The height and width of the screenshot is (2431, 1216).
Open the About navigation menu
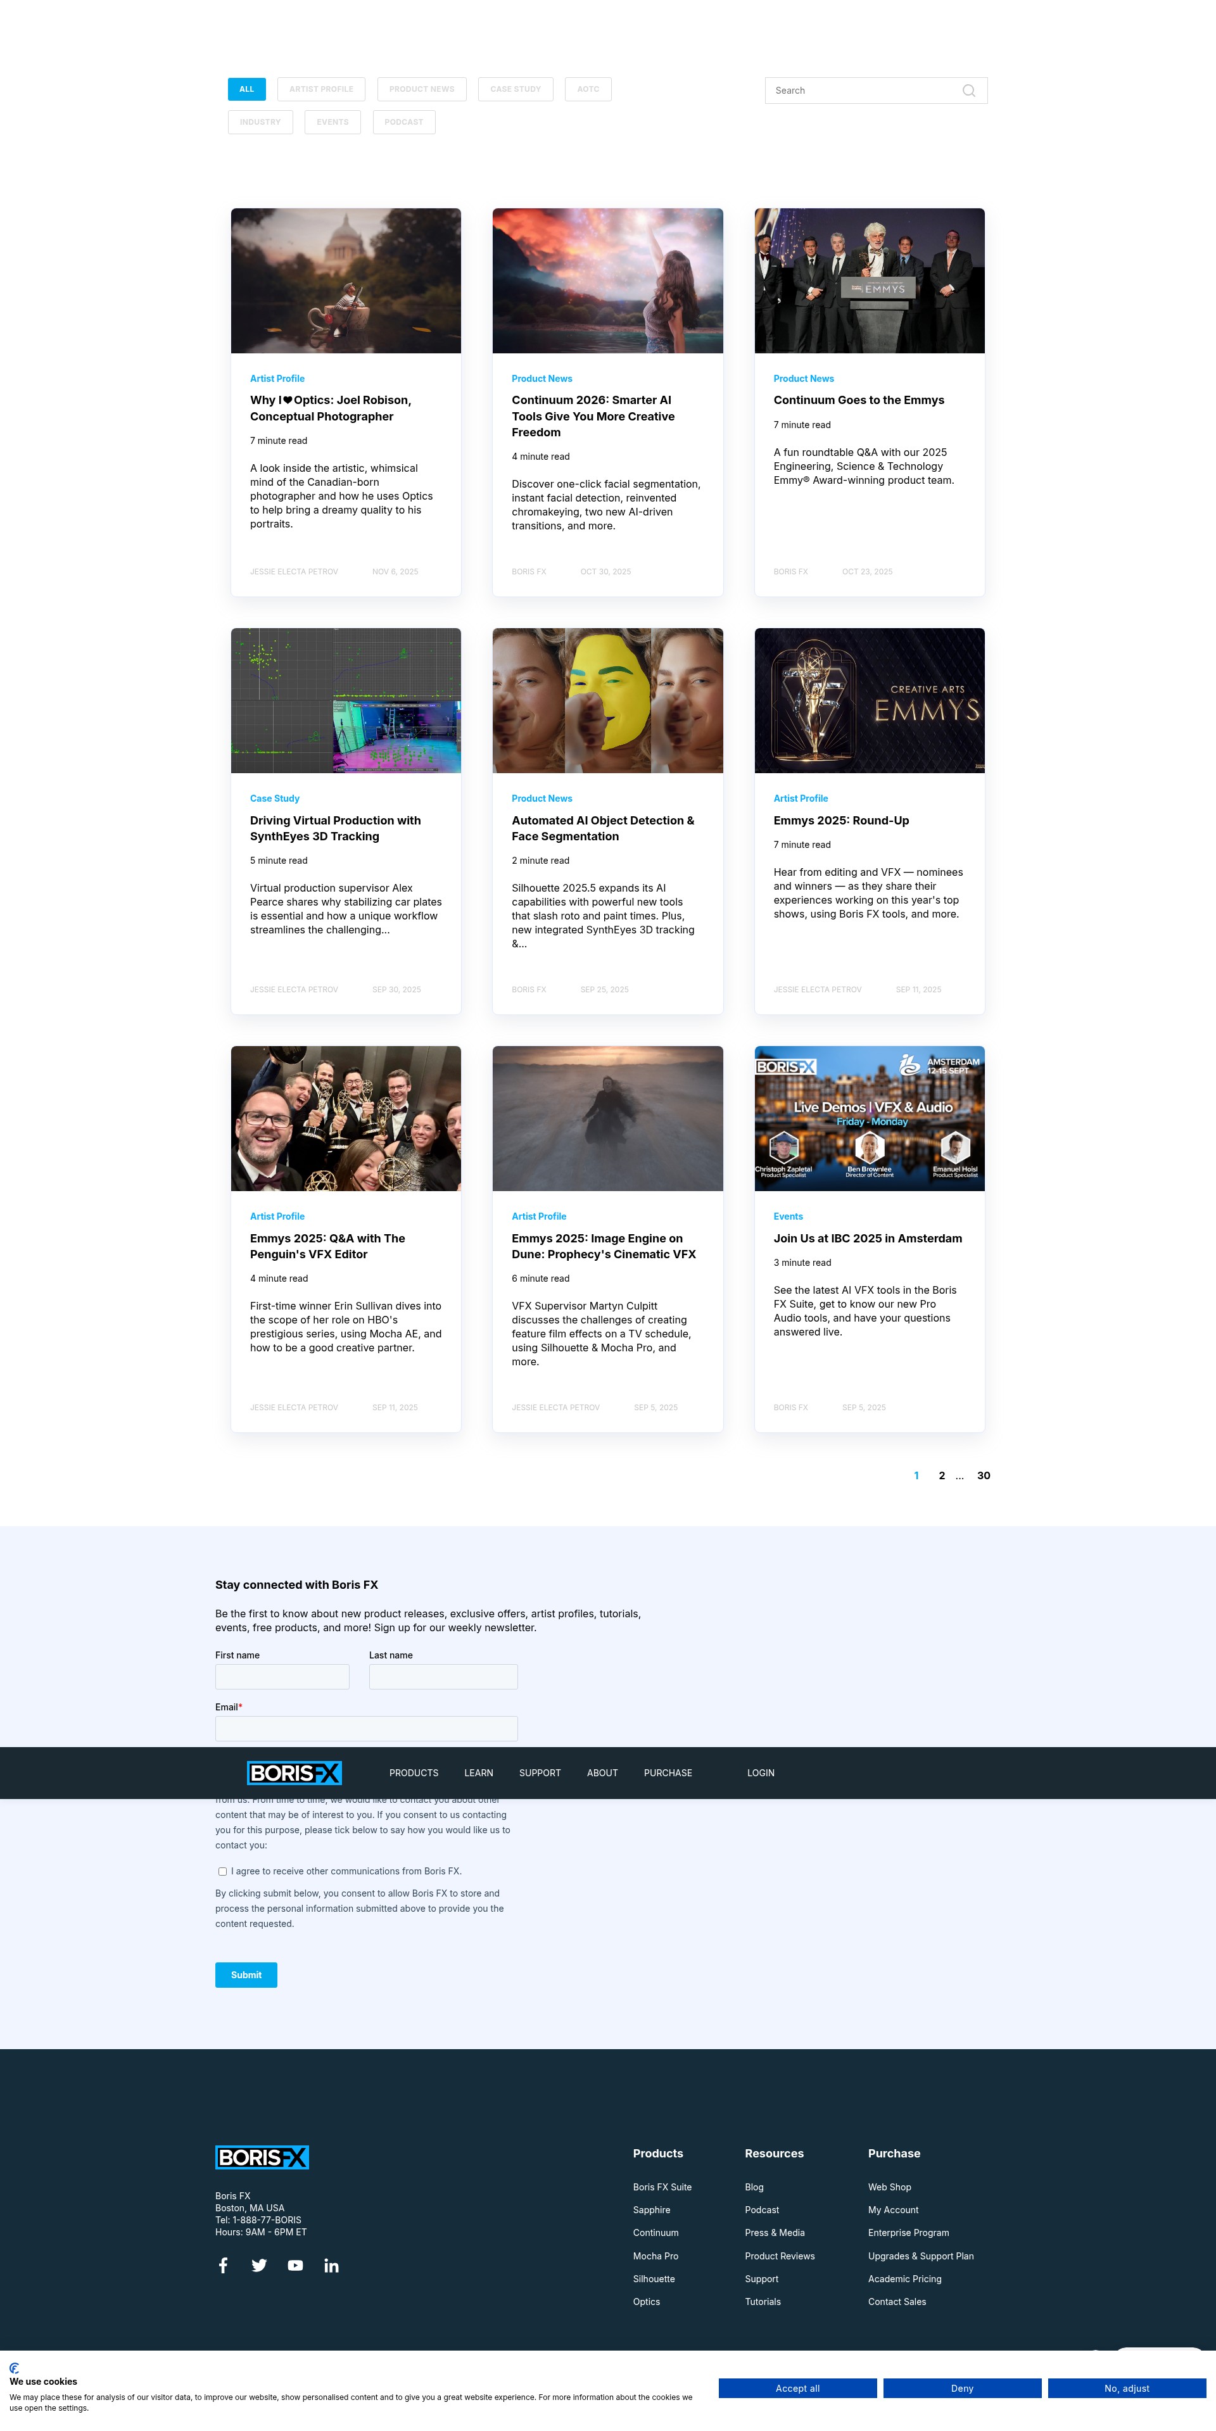click(602, 1773)
